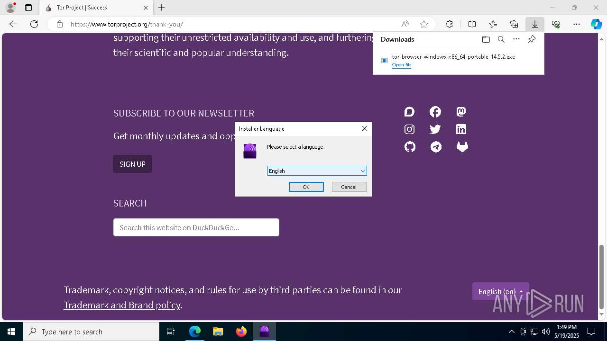The height and width of the screenshot is (341, 607).
Task: Go back with browser back arrow
Action: [x=13, y=24]
